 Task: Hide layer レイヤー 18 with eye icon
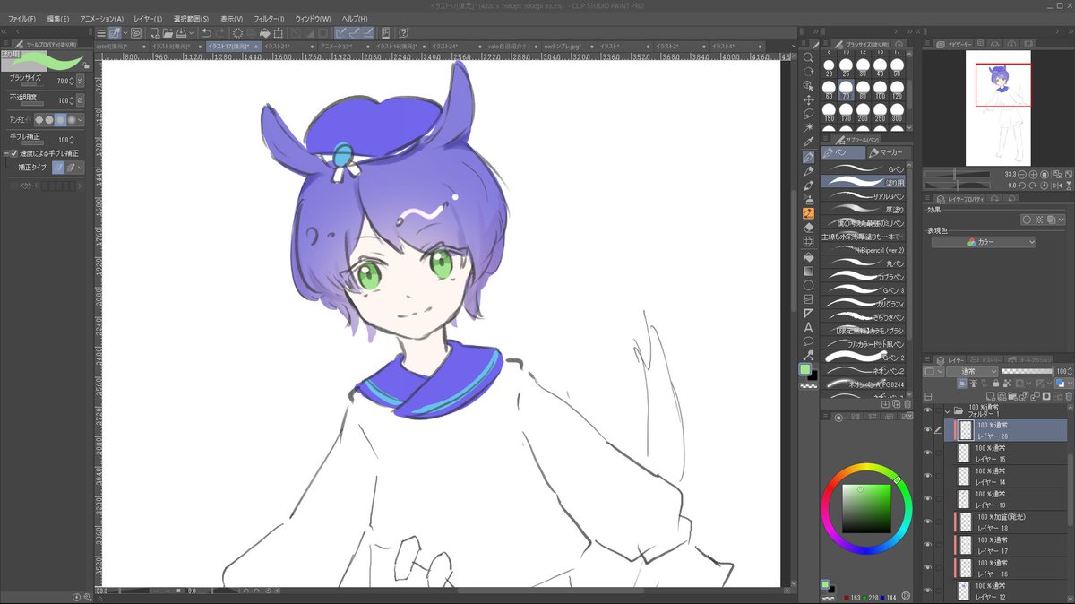(x=928, y=522)
